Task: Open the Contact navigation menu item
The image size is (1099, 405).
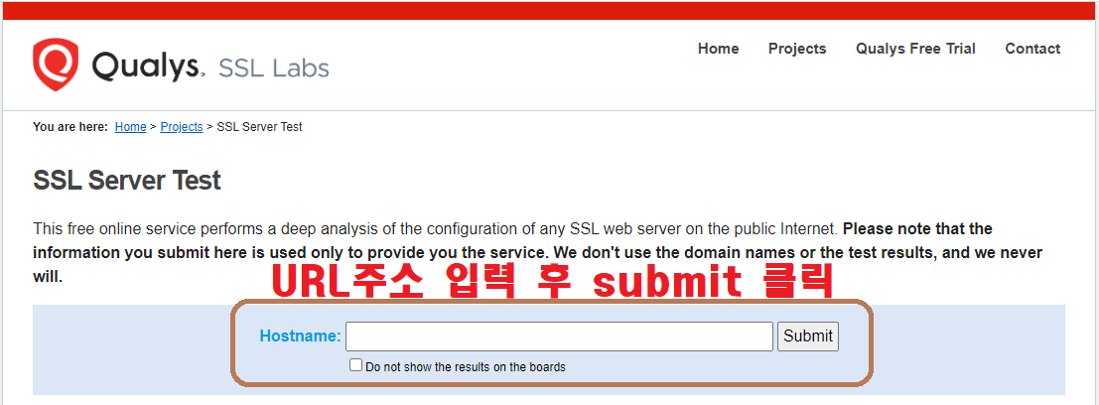Action: click(1032, 49)
